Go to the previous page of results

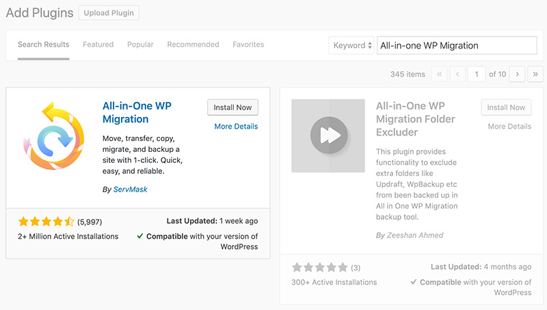pos(457,74)
